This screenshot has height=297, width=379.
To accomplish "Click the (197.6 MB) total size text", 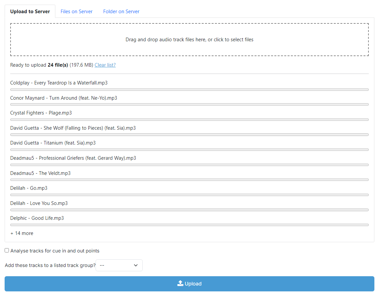I will click(x=81, y=65).
